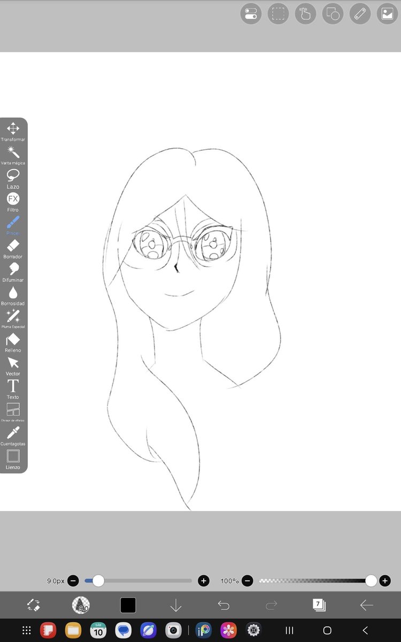Image resolution: width=401 pixels, height=642 pixels.
Task: Adjust the opacity slider handle
Action: tap(371, 580)
